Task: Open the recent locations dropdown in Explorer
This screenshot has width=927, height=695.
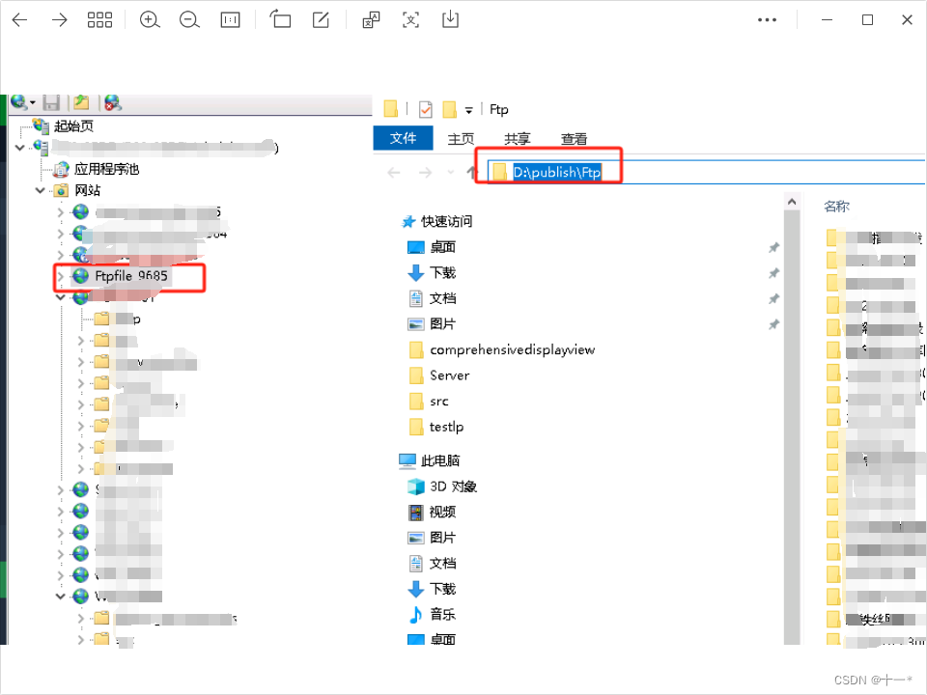Action: 451,173
